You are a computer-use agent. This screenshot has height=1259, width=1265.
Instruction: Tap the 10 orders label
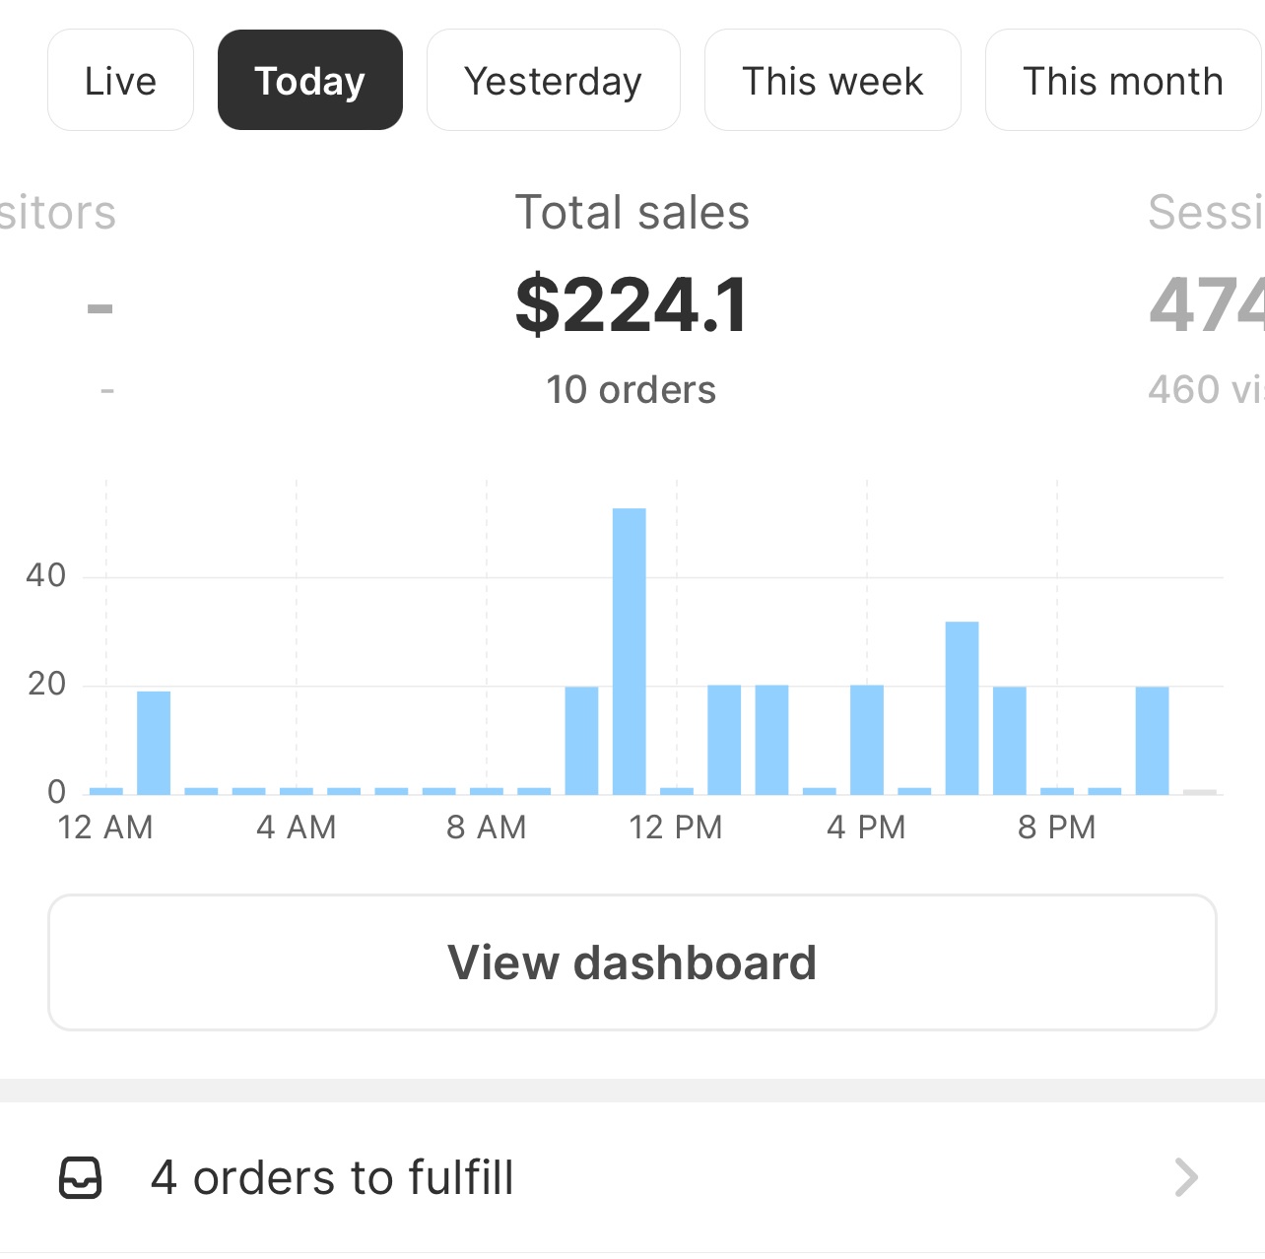click(x=632, y=390)
